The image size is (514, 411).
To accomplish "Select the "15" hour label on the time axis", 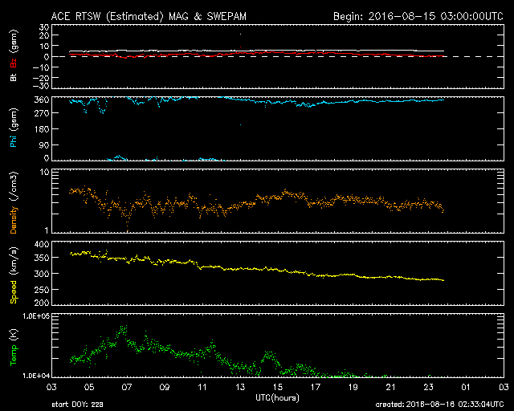I will [x=278, y=387].
